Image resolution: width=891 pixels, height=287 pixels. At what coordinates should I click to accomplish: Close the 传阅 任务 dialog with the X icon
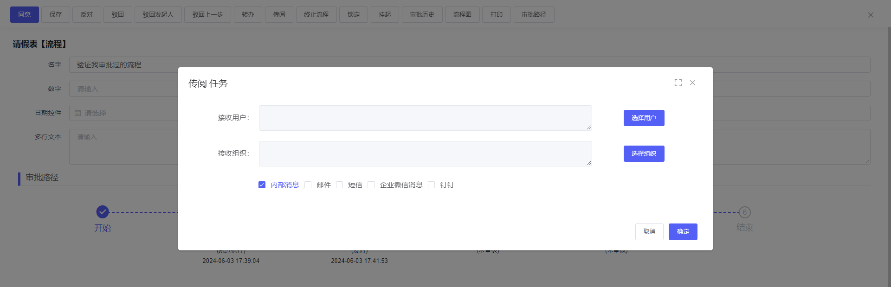tap(692, 83)
